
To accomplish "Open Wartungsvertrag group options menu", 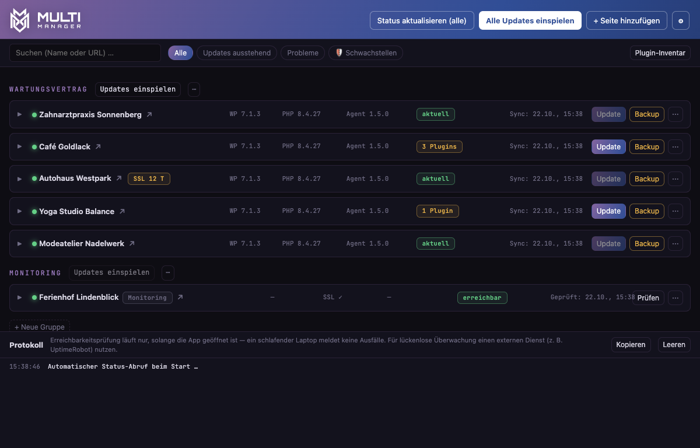I will [194, 89].
